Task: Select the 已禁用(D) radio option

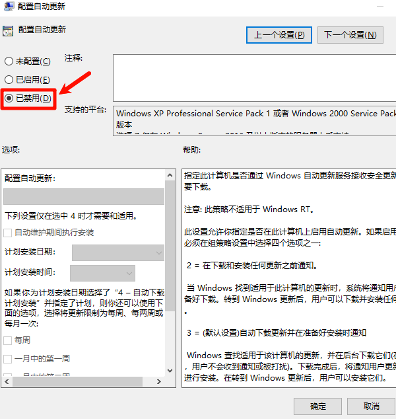Action: point(28,98)
